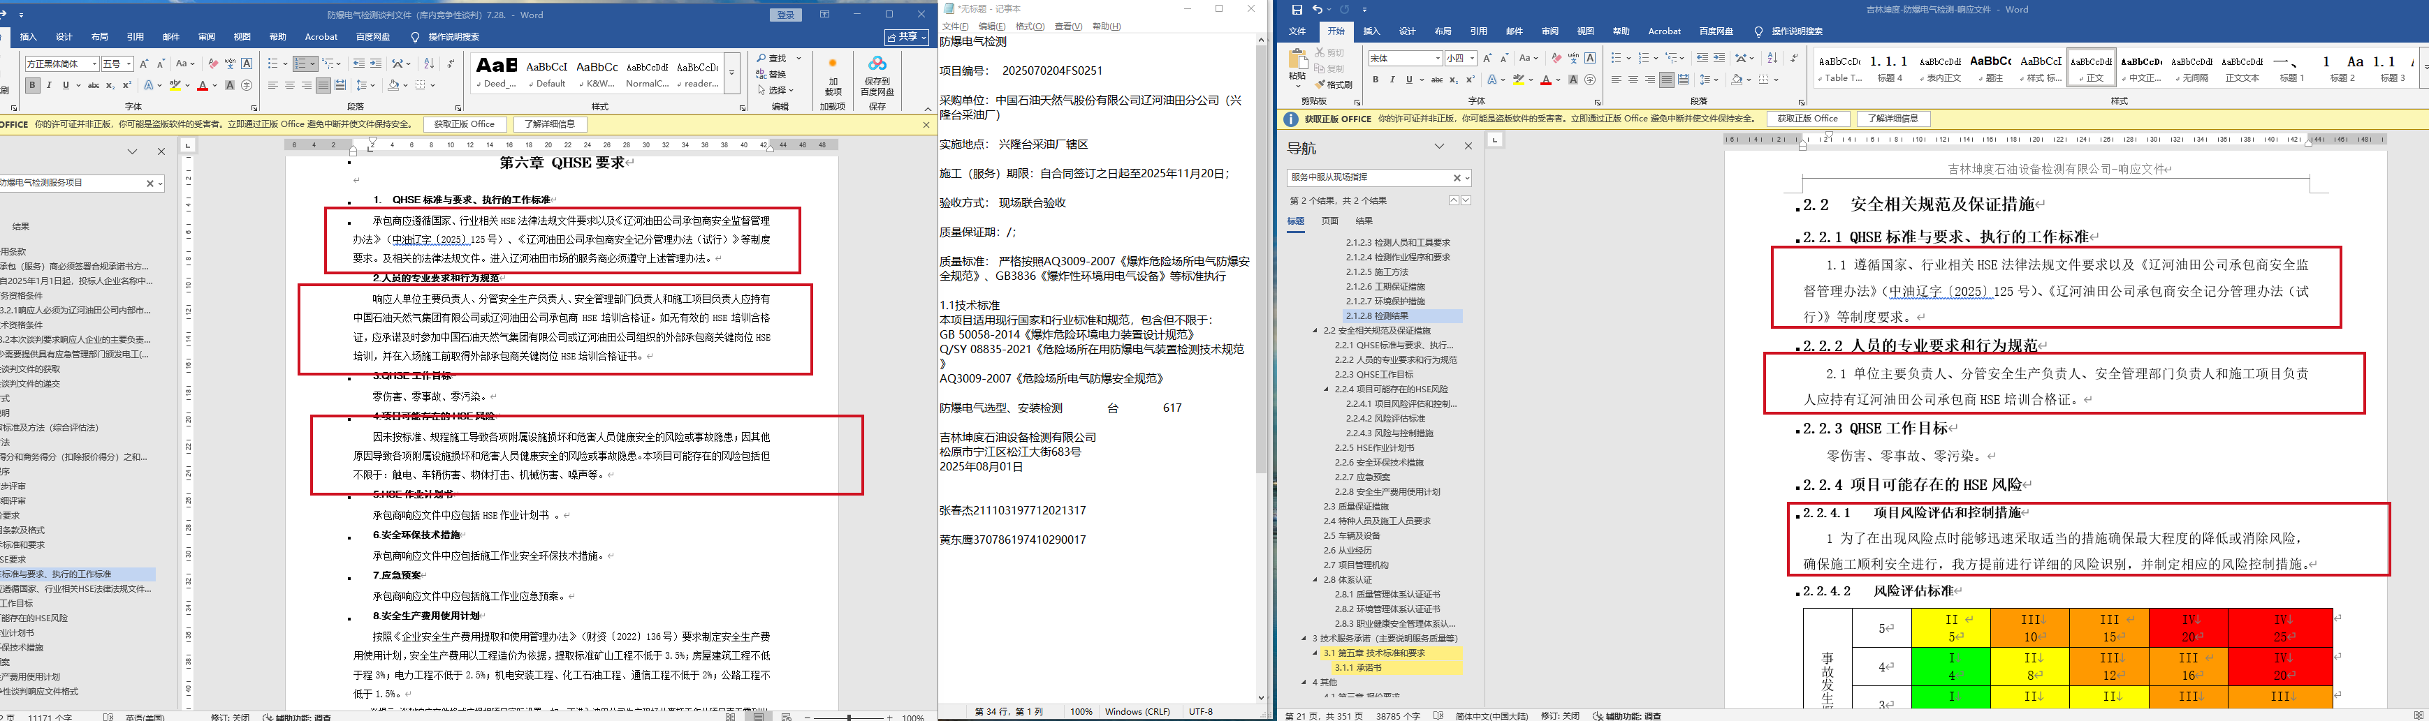The height and width of the screenshot is (721, 2429).
Task: Switch to the 页面 tab in the right navigation pane
Action: click(x=1329, y=221)
